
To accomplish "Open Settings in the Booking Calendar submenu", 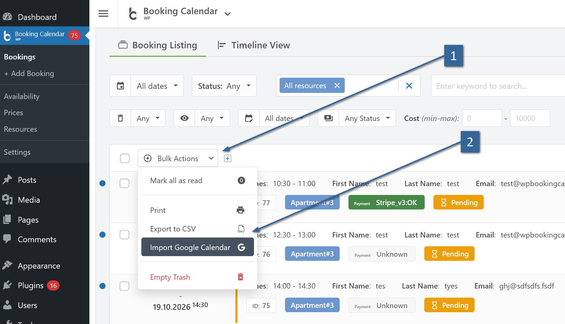I will point(17,152).
